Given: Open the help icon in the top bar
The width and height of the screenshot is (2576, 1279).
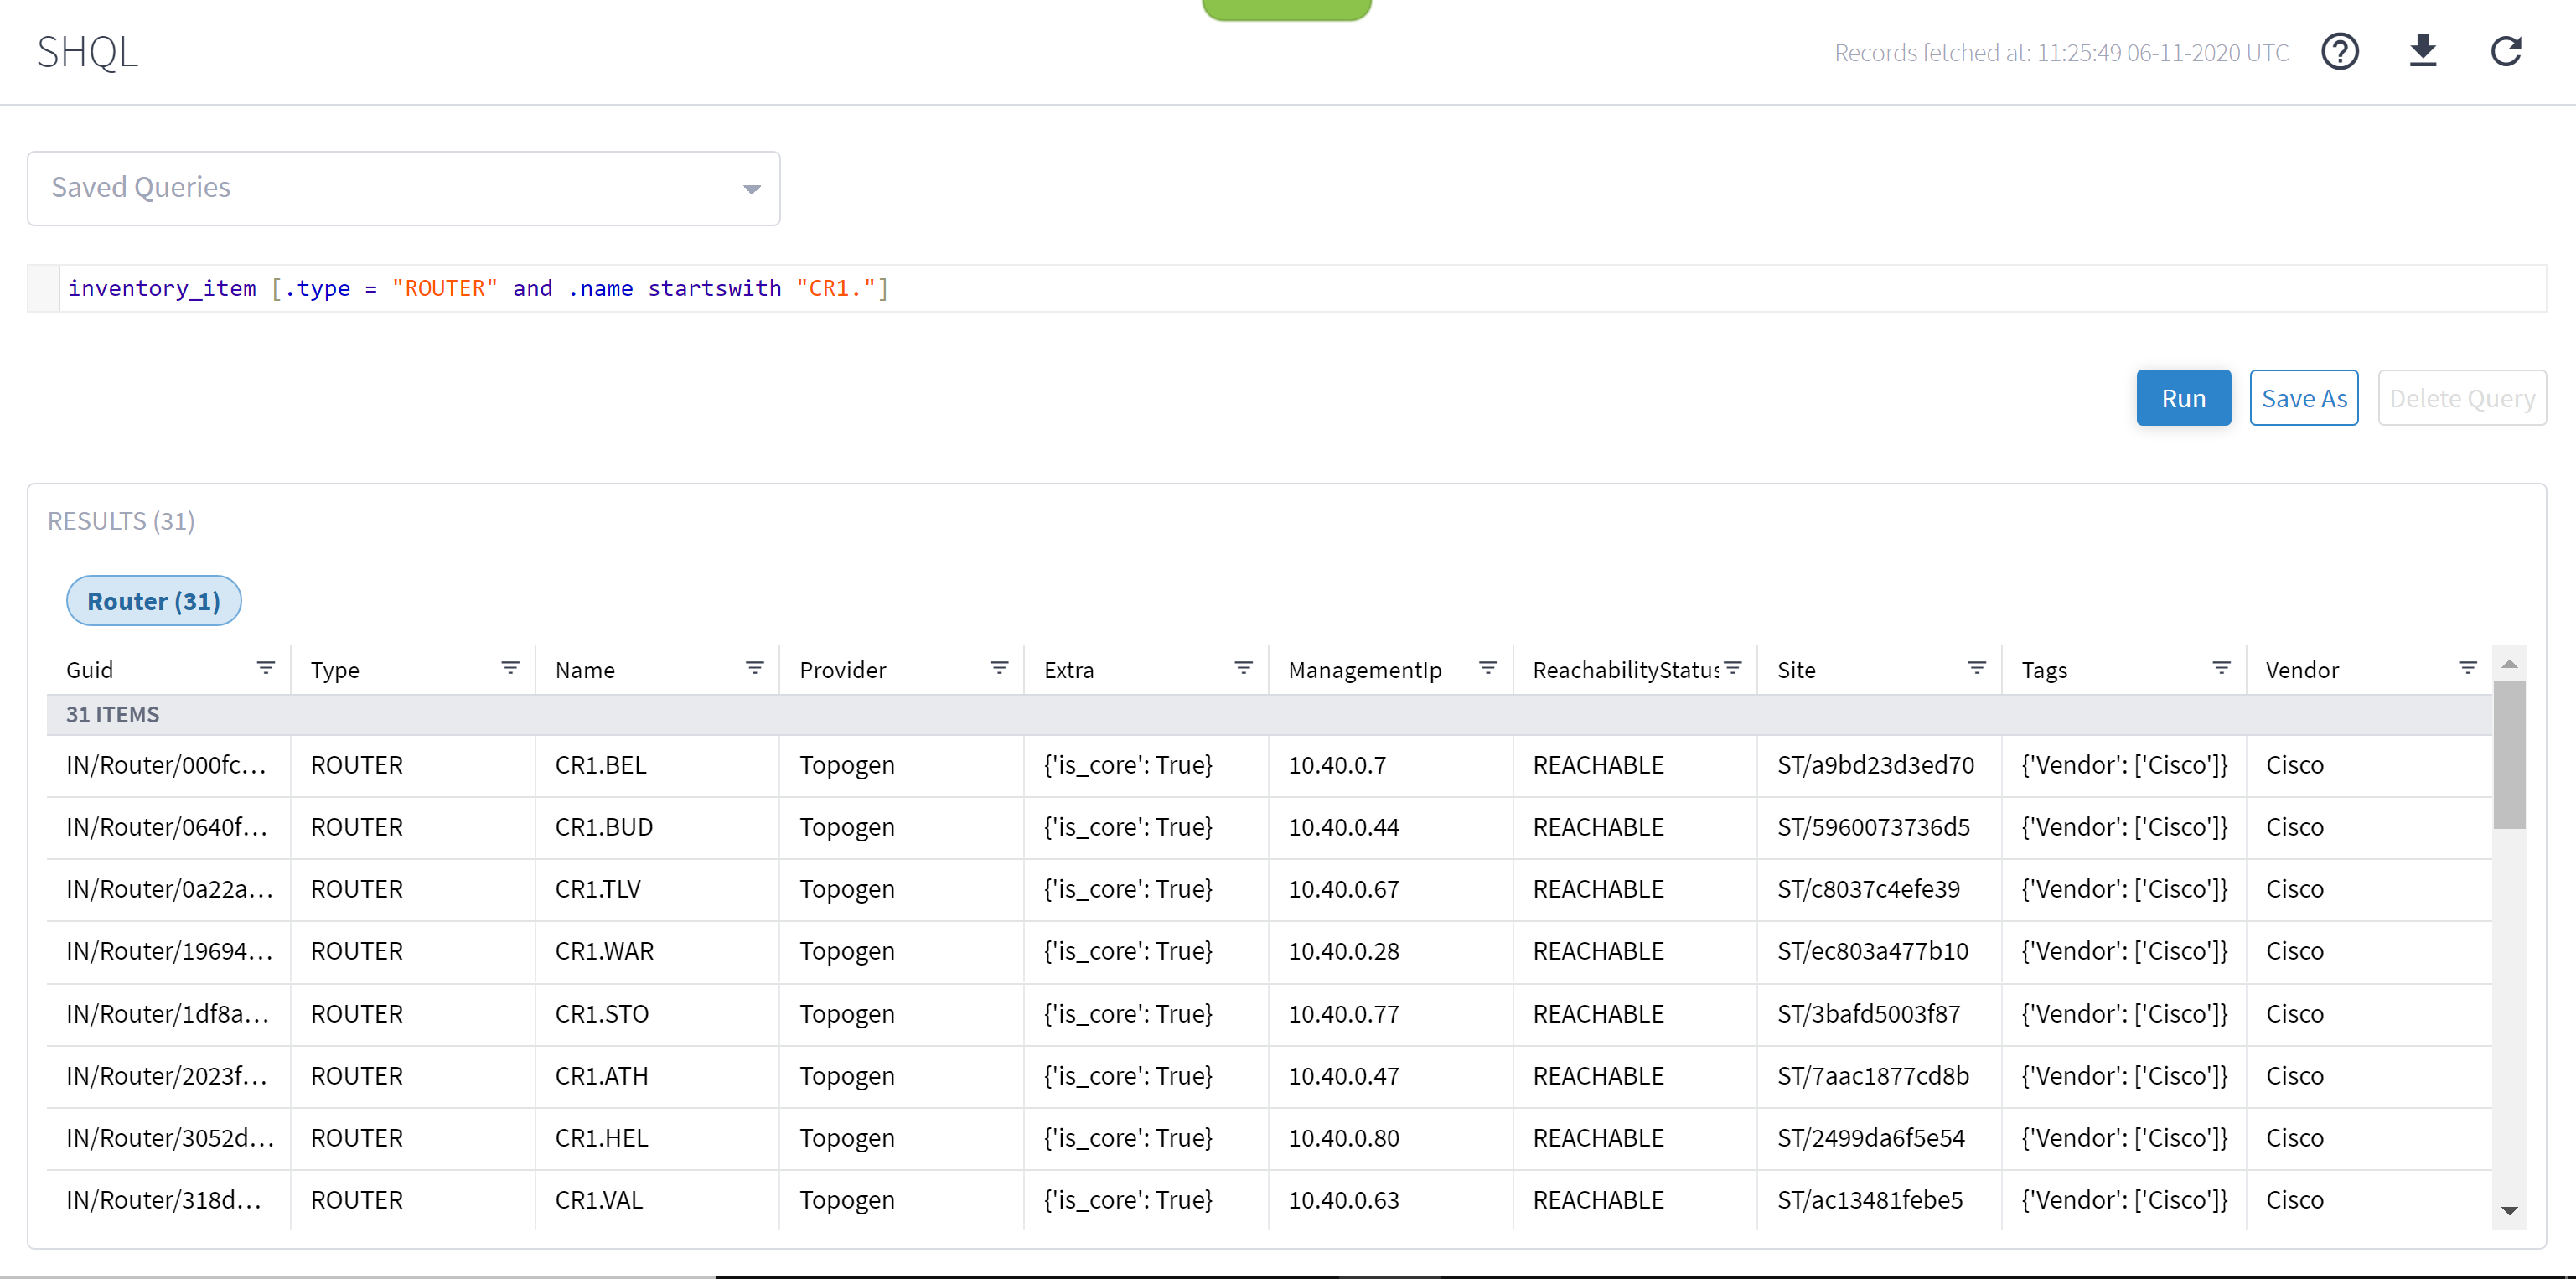Looking at the screenshot, I should (2340, 51).
